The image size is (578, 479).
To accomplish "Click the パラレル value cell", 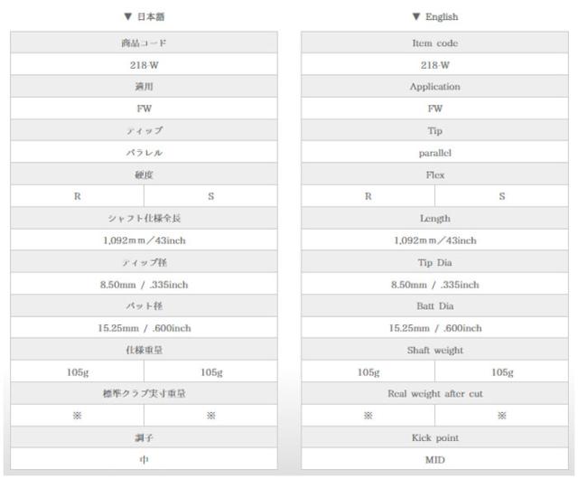I will point(144,153).
